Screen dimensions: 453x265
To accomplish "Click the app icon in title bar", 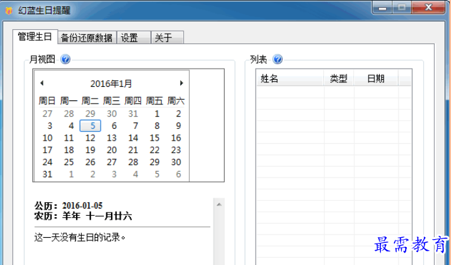I will click(x=9, y=10).
